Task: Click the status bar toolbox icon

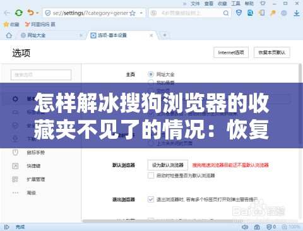Action: tap(257, 227)
